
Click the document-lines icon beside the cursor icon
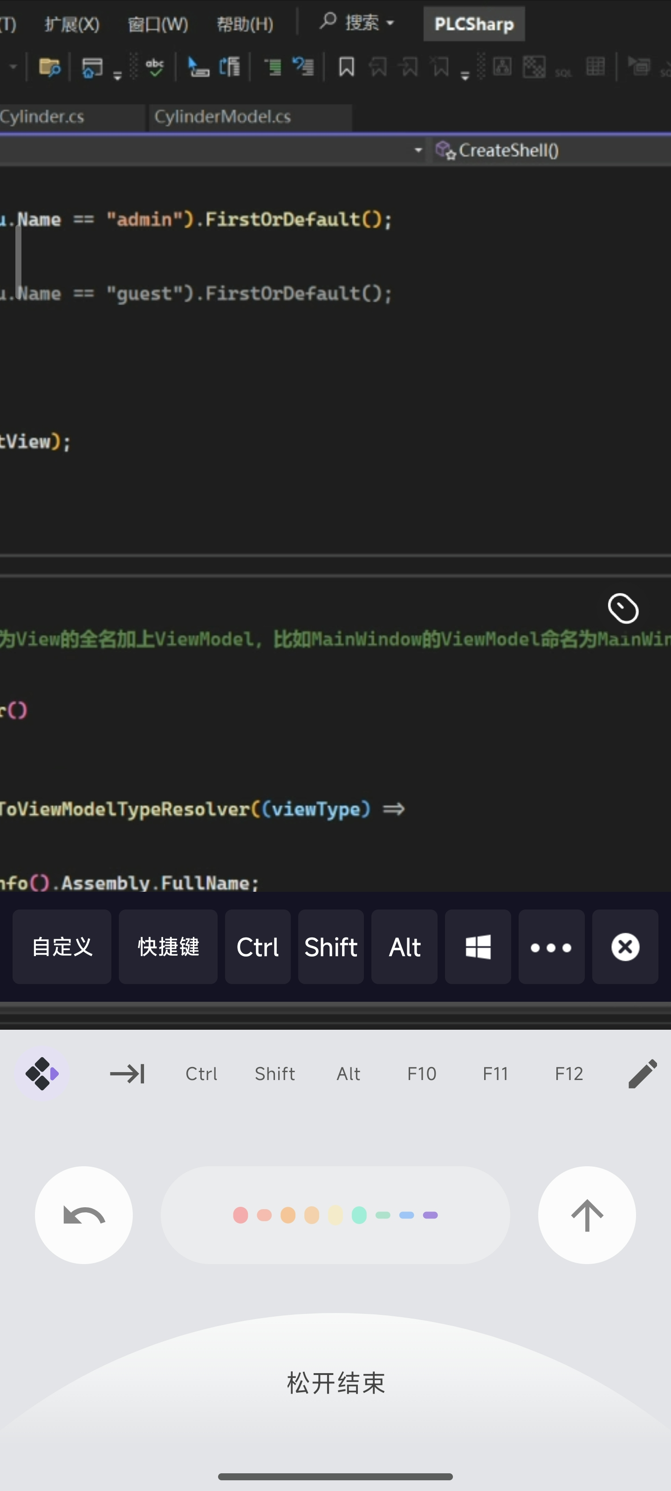(x=230, y=68)
